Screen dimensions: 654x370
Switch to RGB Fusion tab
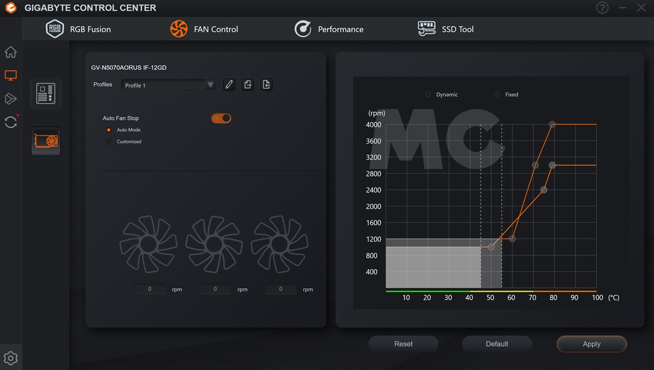pos(78,29)
